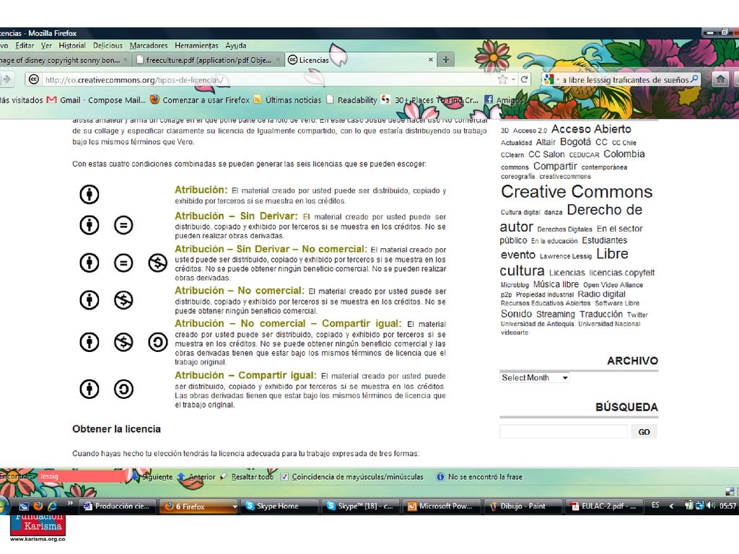Screen dimensions: 739x554
Task: Find previous match with Anterior
Action: pyautogui.click(x=196, y=477)
